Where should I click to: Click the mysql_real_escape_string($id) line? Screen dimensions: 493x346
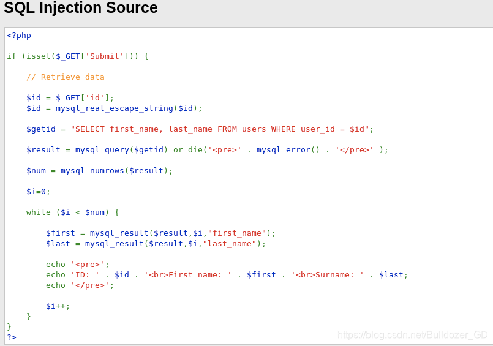click(114, 108)
